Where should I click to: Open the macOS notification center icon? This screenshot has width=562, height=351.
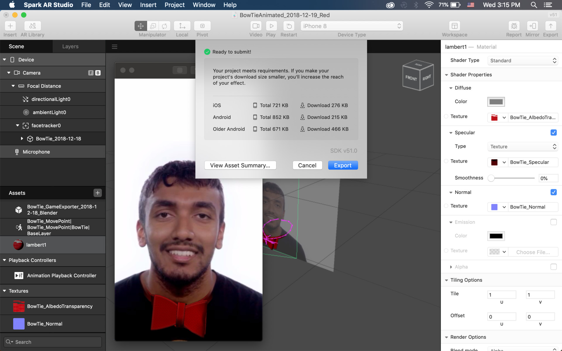548,5
